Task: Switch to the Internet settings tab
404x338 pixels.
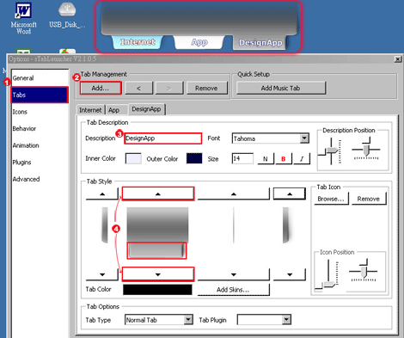Action: point(90,110)
